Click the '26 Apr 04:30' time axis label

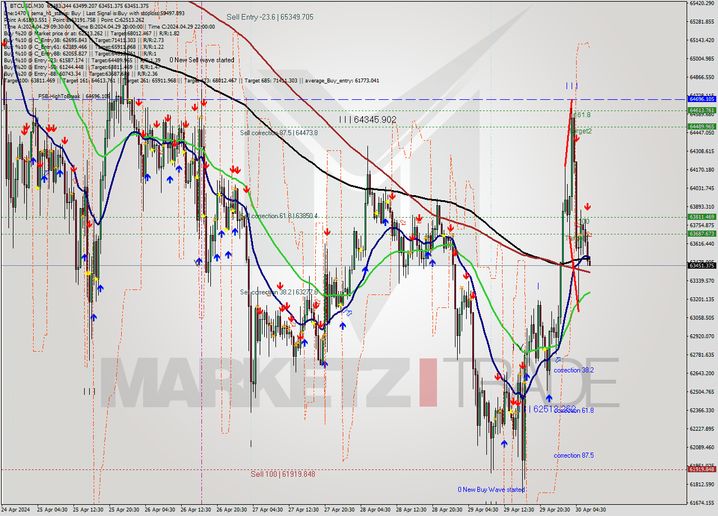coord(160,510)
